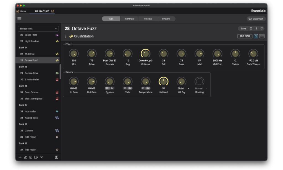Image resolution: width=283 pixels, height=170 pixels.
Task: Click the Sustain knob
Action: click(x=109, y=53)
